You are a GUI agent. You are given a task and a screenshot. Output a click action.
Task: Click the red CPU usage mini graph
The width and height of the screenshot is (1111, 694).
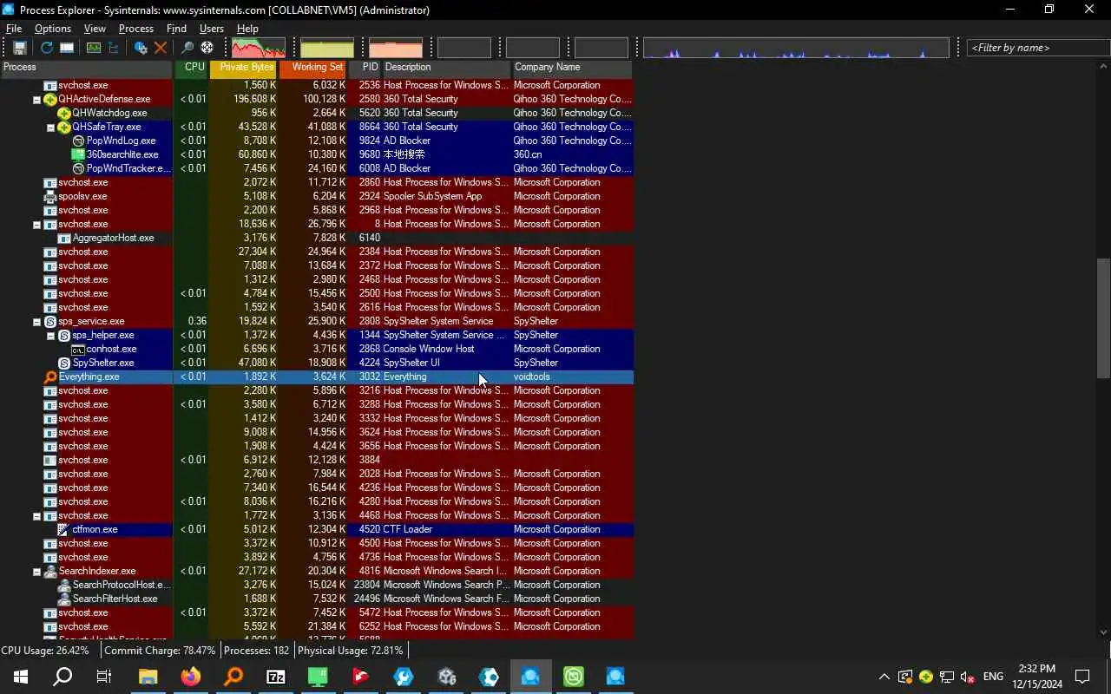pos(259,48)
